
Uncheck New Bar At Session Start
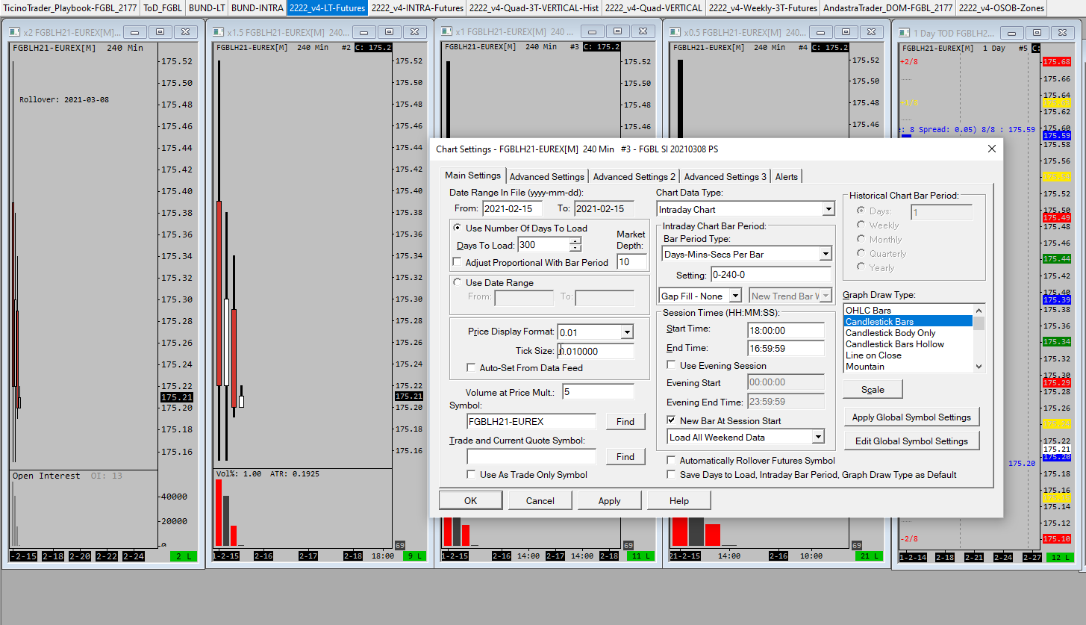671,421
